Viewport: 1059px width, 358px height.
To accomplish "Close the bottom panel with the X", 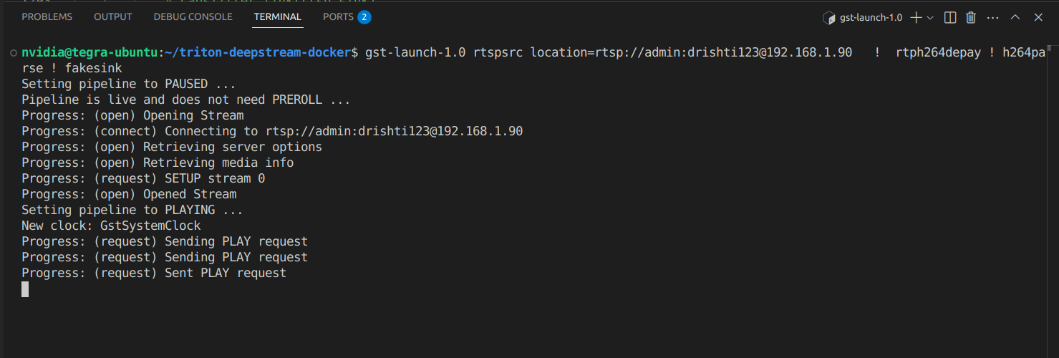I will click(1037, 17).
